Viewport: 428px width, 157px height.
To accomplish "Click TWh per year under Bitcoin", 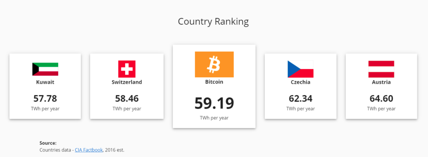I will pos(214,118).
